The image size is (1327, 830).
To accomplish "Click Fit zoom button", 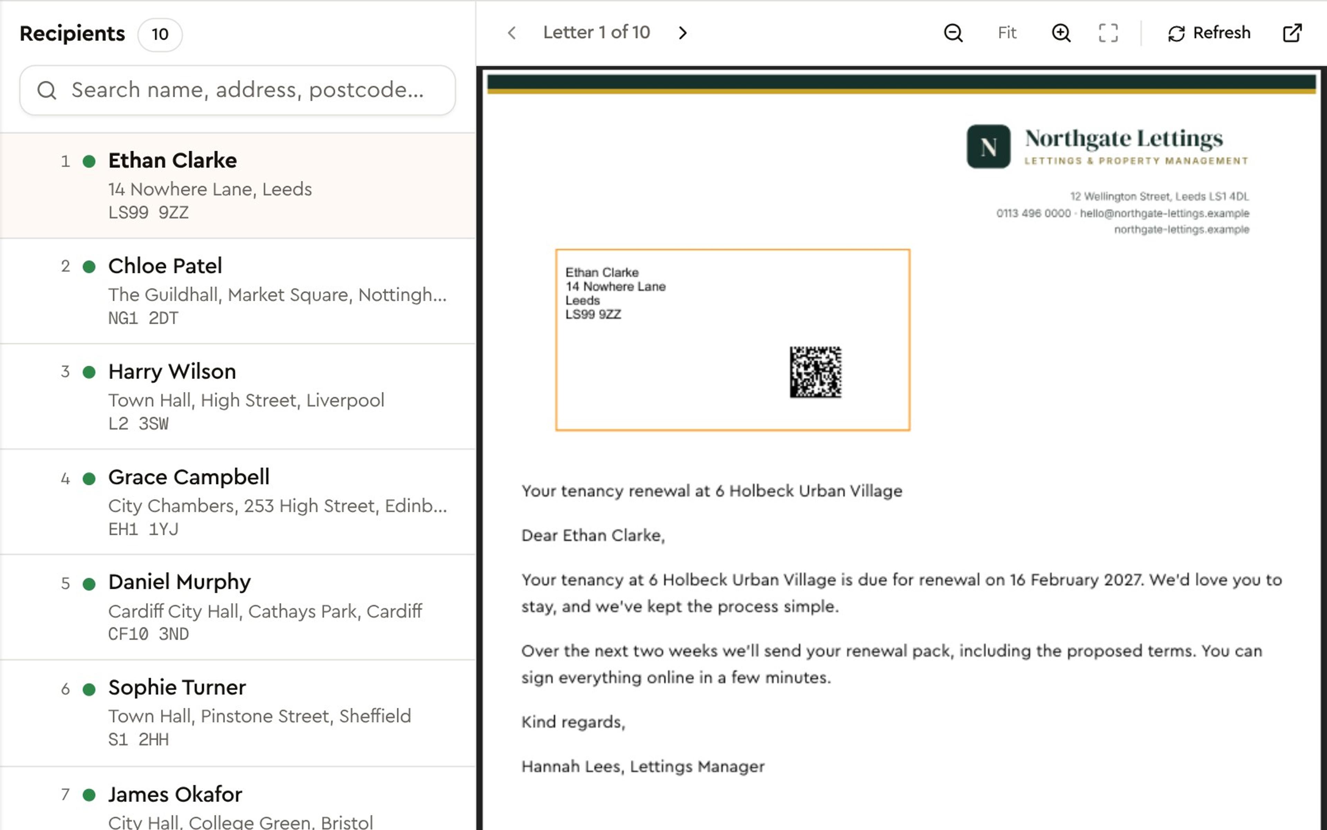I will pyautogui.click(x=1007, y=33).
